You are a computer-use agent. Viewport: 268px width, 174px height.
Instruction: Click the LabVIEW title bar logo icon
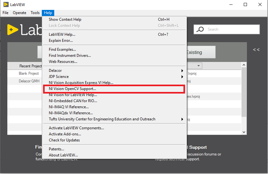pyautogui.click(x=6, y=4)
